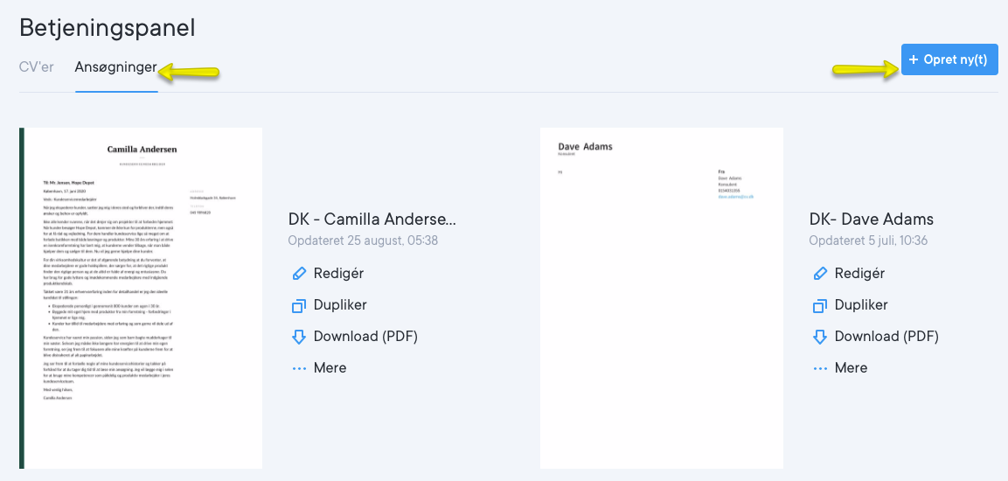
Task: Click the Dupliker text link for Dave Adams
Action: [861, 305]
